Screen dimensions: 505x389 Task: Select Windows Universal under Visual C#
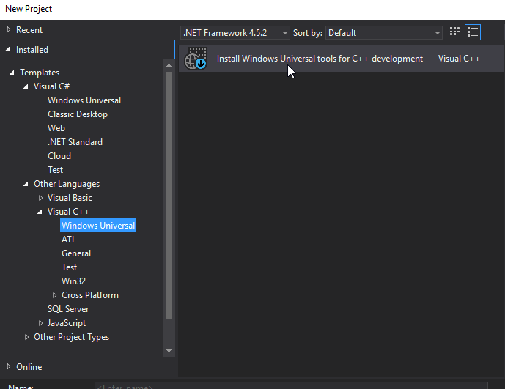84,100
